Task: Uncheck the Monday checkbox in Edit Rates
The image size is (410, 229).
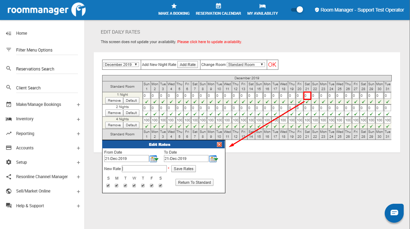Action: [x=117, y=186]
